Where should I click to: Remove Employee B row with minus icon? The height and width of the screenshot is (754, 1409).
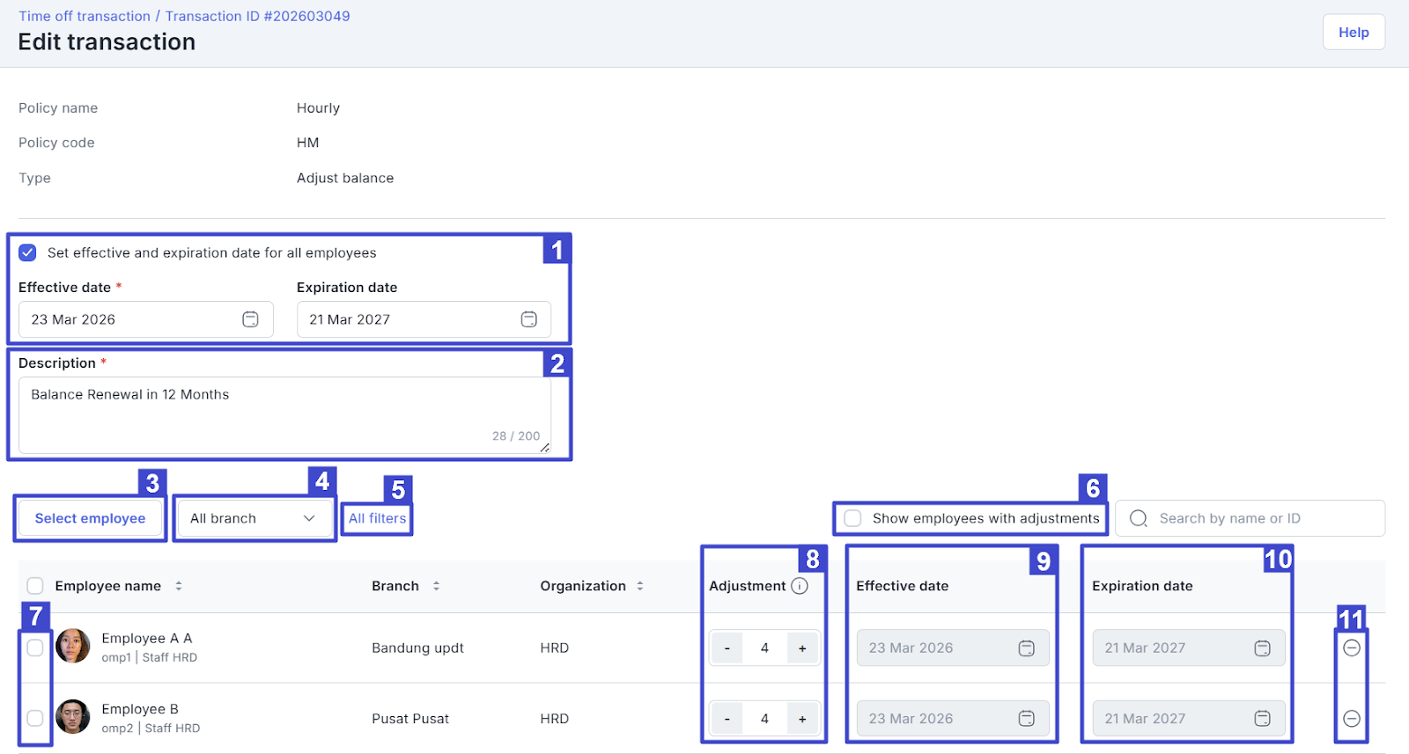1352,719
